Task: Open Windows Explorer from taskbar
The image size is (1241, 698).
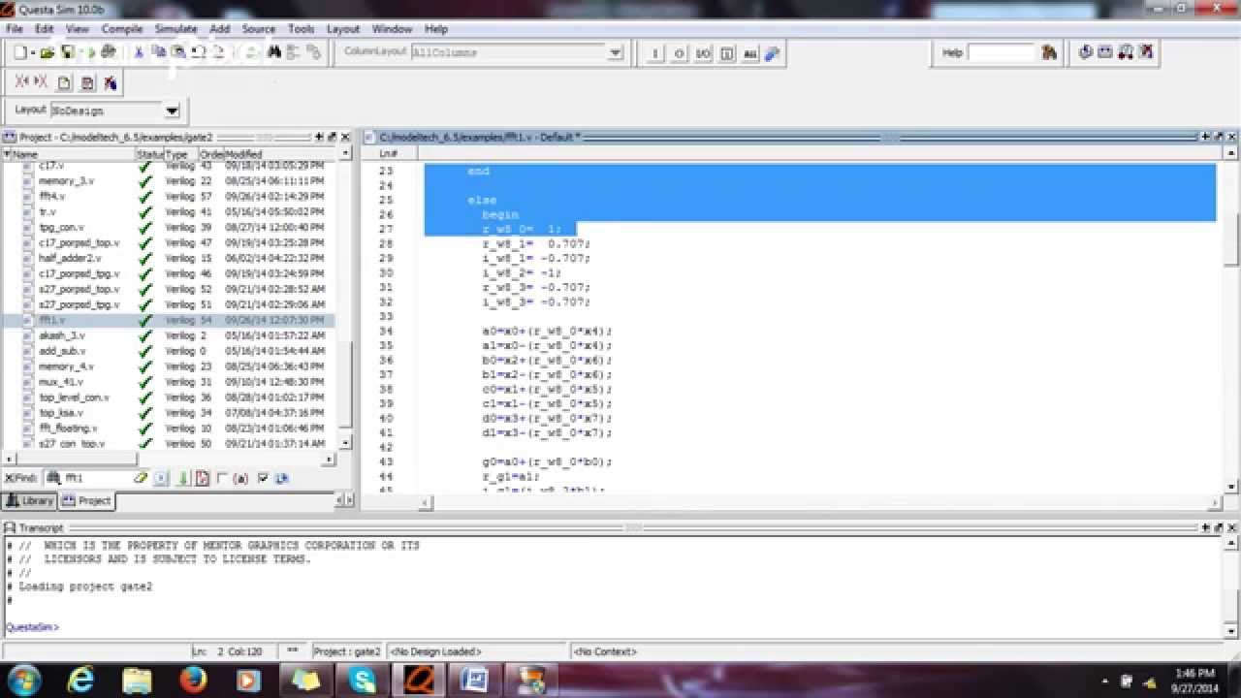Action: coord(137,680)
